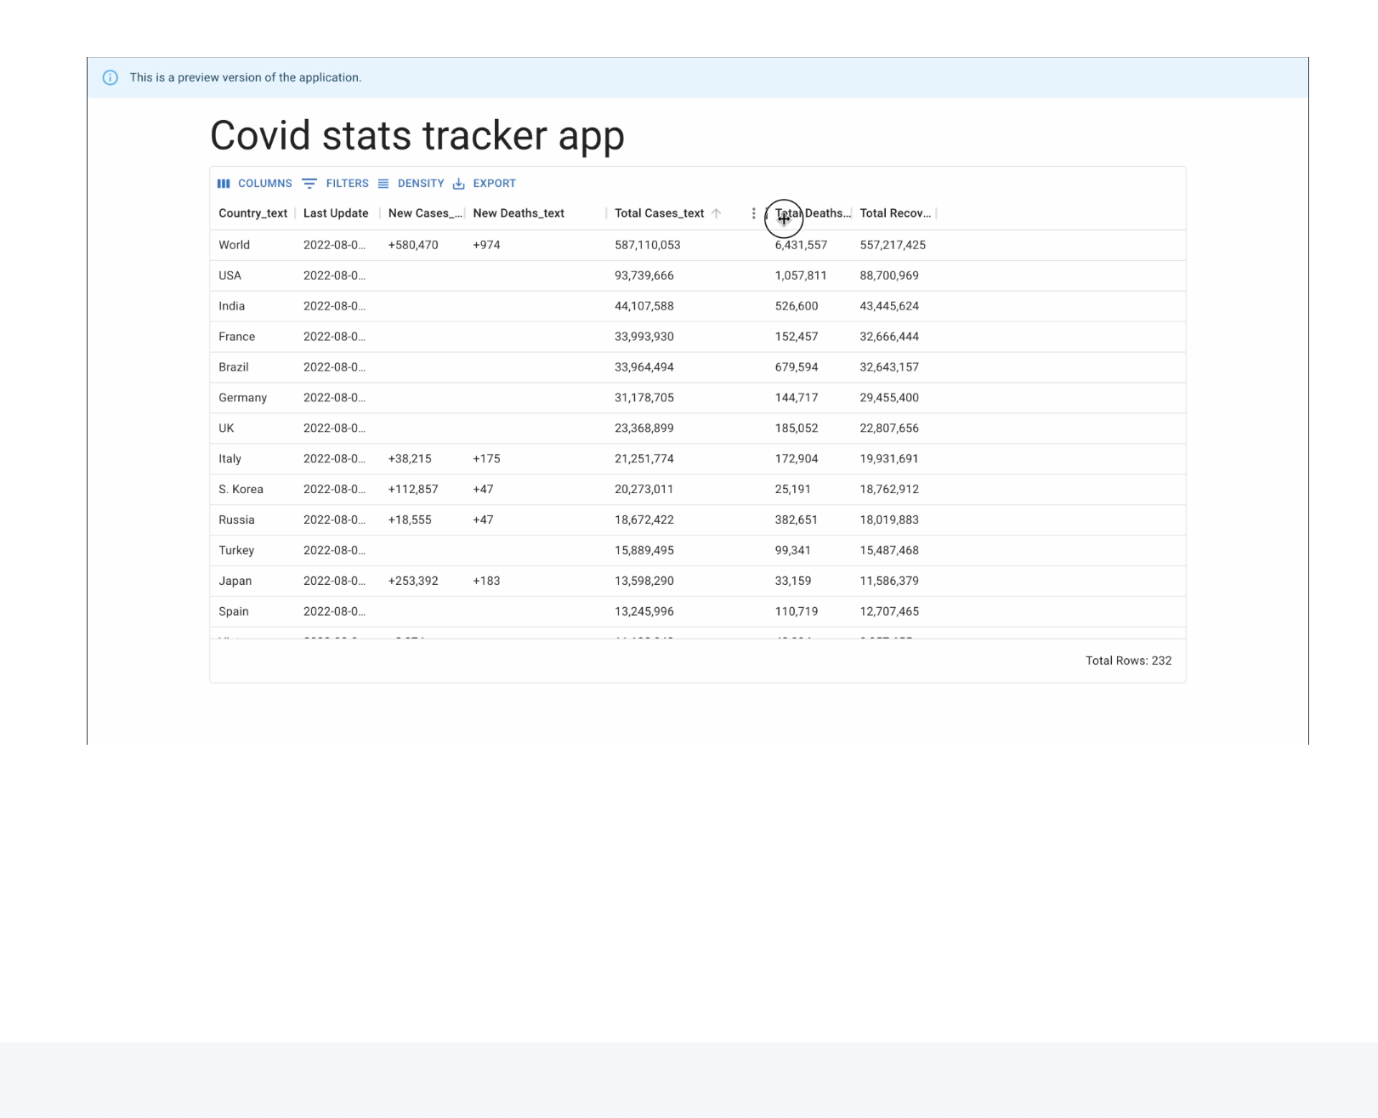
Task: Click the New Cases_... column header
Action: [425, 213]
